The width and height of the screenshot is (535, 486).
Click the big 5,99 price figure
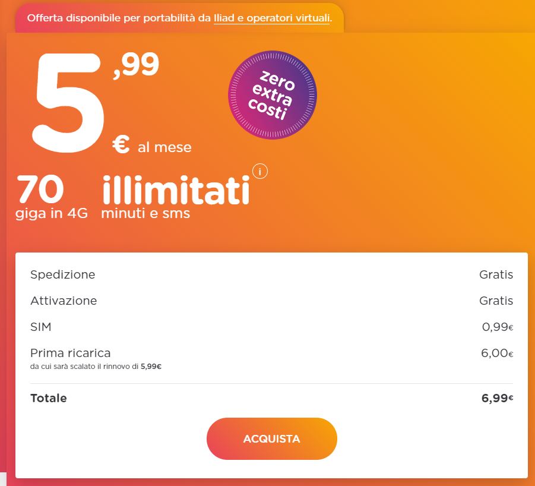tap(96, 102)
